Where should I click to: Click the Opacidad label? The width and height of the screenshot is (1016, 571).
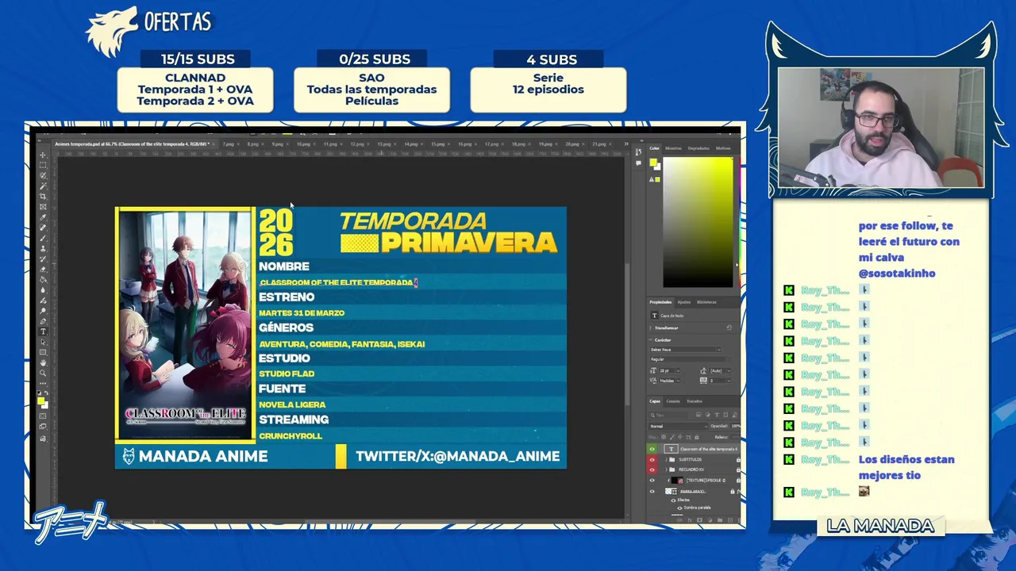[718, 426]
